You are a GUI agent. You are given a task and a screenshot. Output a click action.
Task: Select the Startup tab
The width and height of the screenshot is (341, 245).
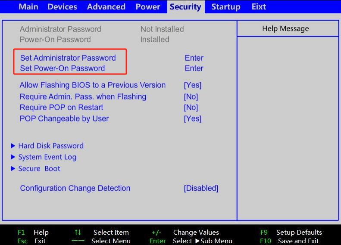tap(226, 7)
